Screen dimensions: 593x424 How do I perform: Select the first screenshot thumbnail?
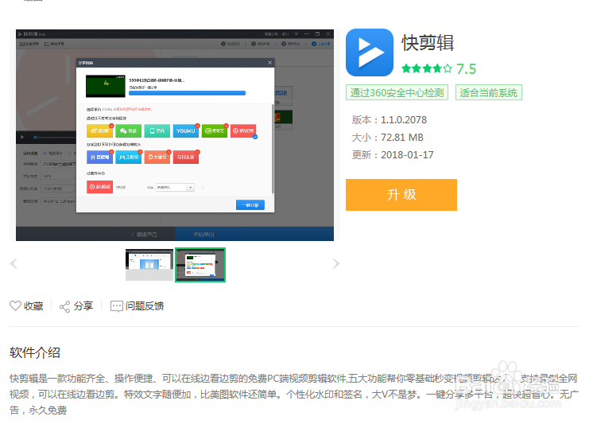[x=149, y=265]
